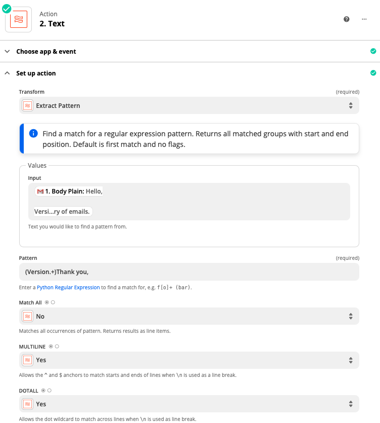Select the unselected radio button next to Match All
Screen dimensions: 380x423
point(53,302)
